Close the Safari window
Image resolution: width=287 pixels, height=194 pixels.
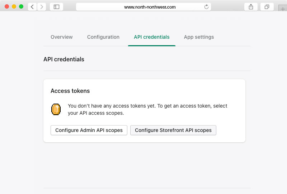coord(7,6)
